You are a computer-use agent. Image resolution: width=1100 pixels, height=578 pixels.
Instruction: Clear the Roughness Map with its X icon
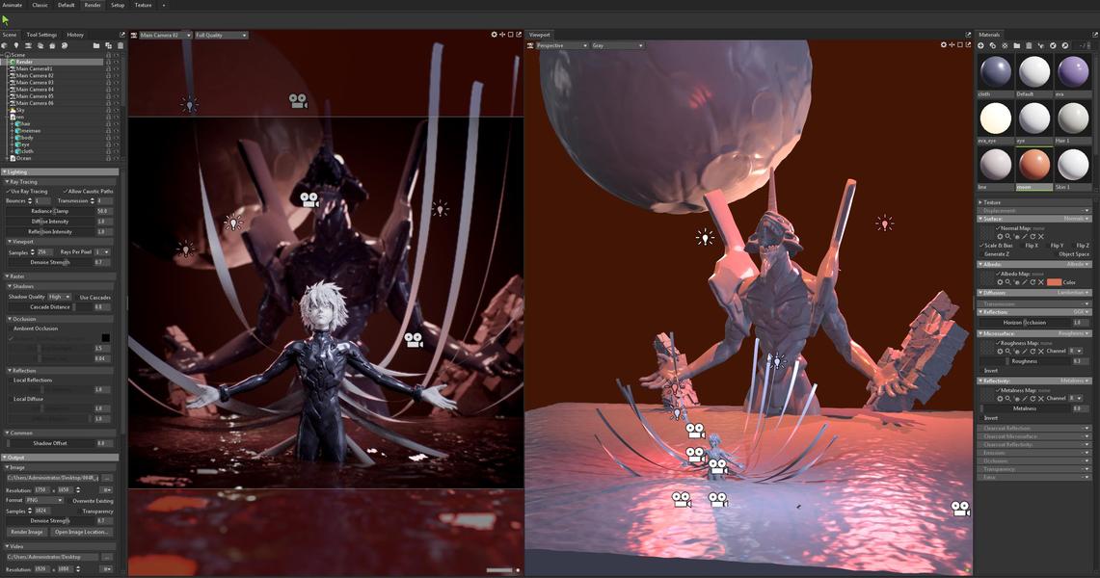[1041, 351]
